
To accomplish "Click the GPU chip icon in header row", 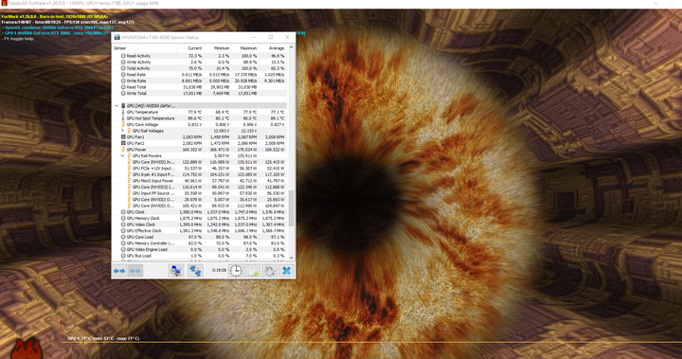I will [x=123, y=106].
